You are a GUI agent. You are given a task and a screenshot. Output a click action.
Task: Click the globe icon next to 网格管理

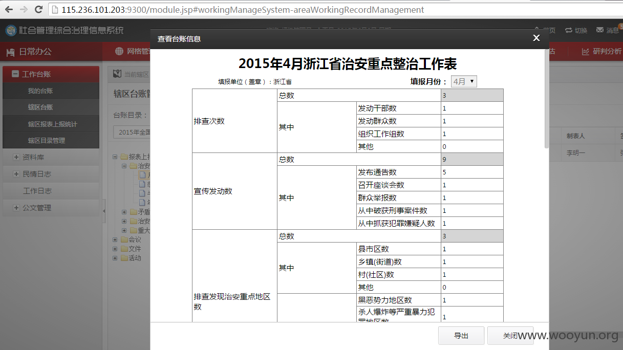tap(119, 51)
